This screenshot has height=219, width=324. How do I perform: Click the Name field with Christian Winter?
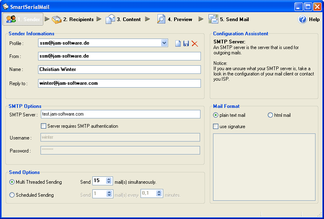119,69
